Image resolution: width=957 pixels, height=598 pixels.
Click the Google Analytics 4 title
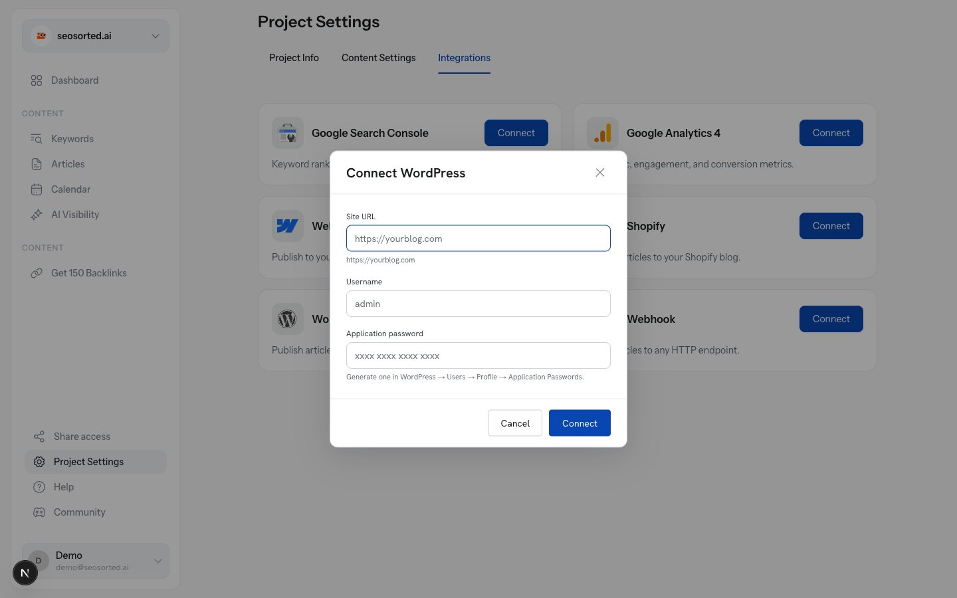(673, 133)
